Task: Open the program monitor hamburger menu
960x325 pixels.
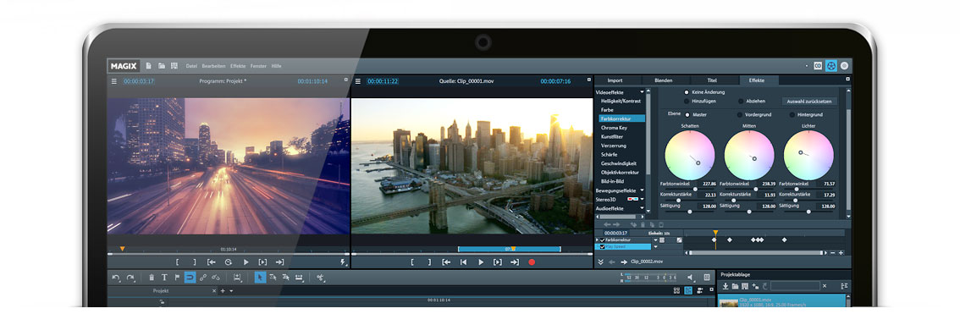Action: (x=114, y=80)
